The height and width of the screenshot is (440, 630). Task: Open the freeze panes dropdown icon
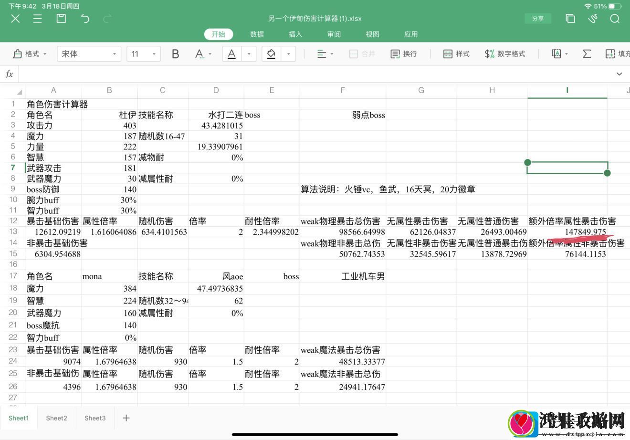pyautogui.click(x=560, y=54)
